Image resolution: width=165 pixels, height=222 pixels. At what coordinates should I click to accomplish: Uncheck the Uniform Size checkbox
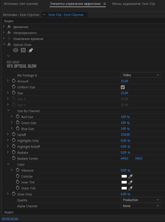[x=123, y=87]
